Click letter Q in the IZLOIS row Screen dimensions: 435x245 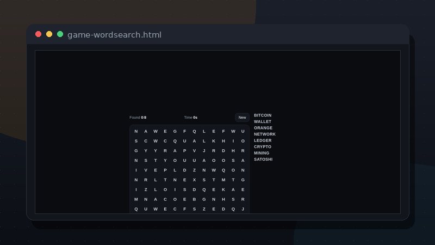pyautogui.click(x=204, y=189)
